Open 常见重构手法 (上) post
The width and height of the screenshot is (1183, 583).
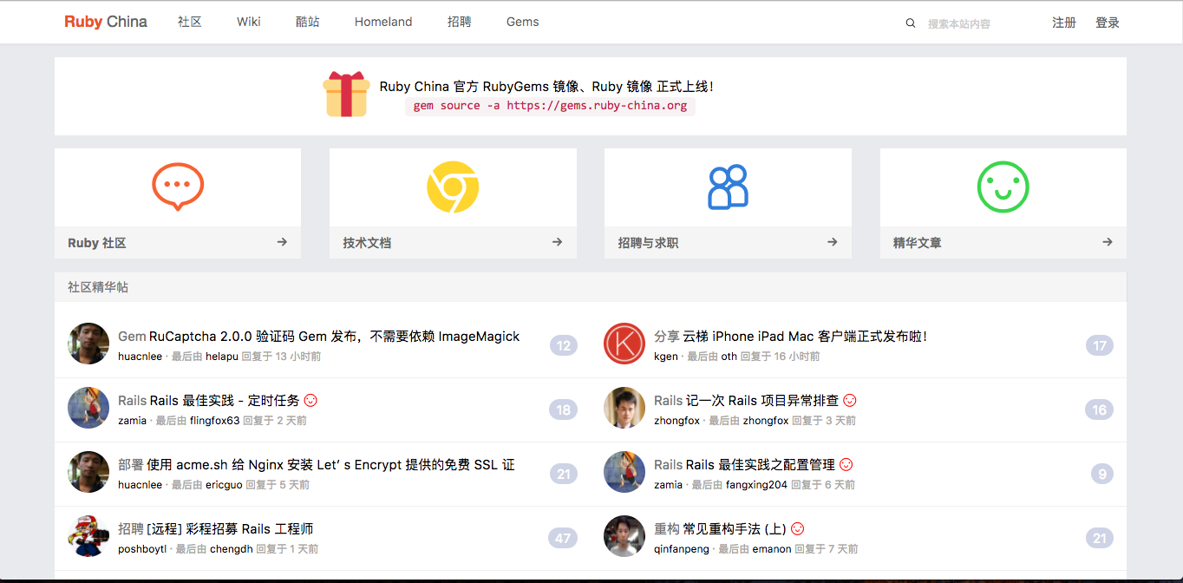(x=735, y=528)
